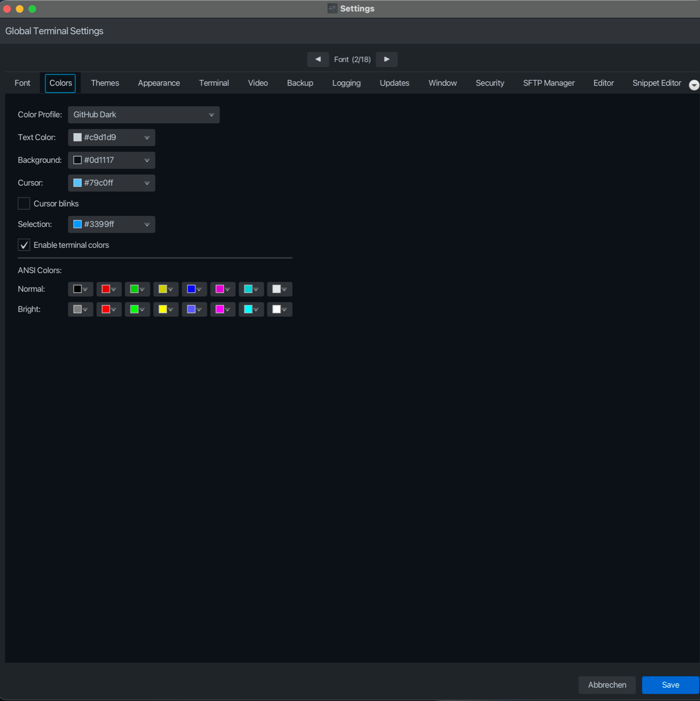Image resolution: width=700 pixels, height=701 pixels.
Task: Go to the SFTP Manager tab
Action: [549, 83]
